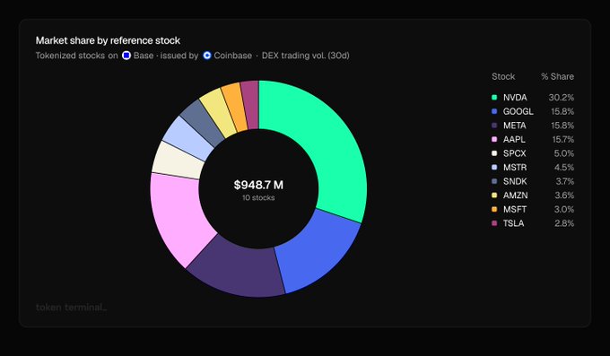Click the Base network icon in subtitle
The height and width of the screenshot is (356, 610).
click(126, 56)
